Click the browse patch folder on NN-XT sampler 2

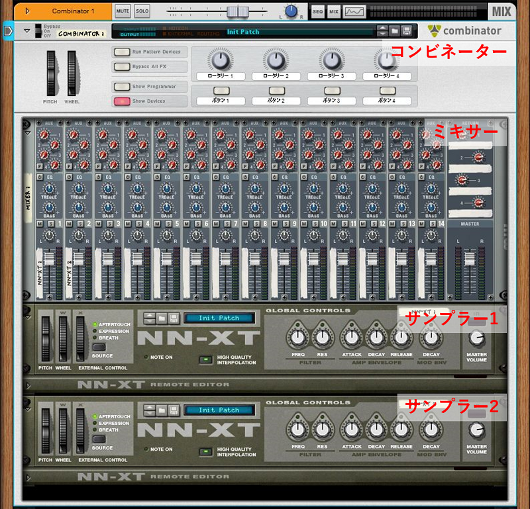pos(162,410)
